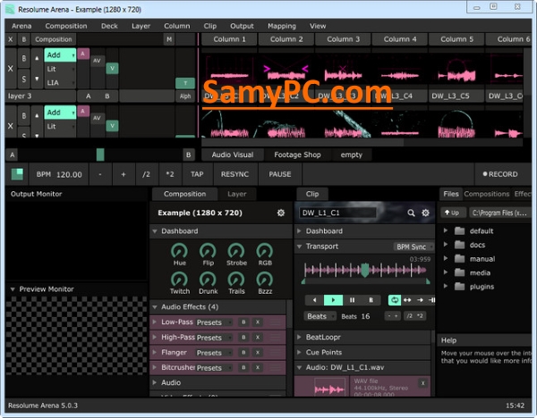
Task: Play the clip forward in Transport
Action: coord(333,300)
